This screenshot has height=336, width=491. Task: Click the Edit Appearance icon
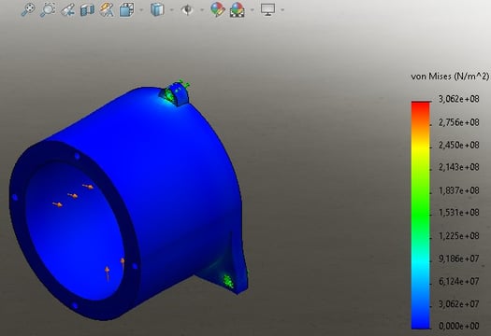[x=218, y=9]
